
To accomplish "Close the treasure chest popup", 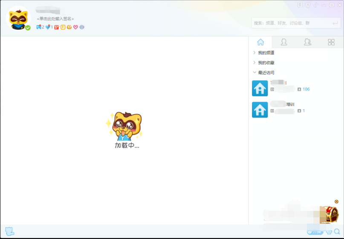I will coord(336,202).
